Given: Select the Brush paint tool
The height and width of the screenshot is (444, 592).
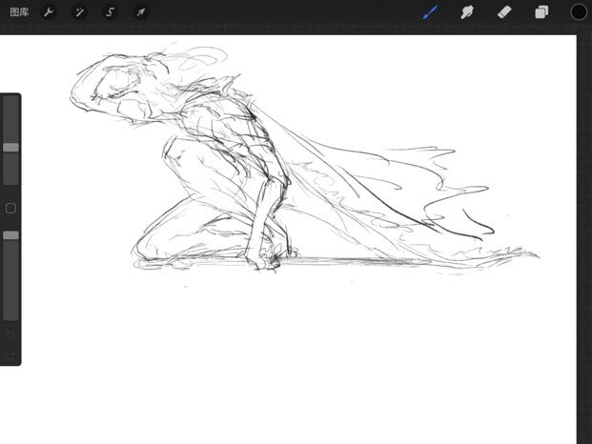Looking at the screenshot, I should [x=430, y=12].
